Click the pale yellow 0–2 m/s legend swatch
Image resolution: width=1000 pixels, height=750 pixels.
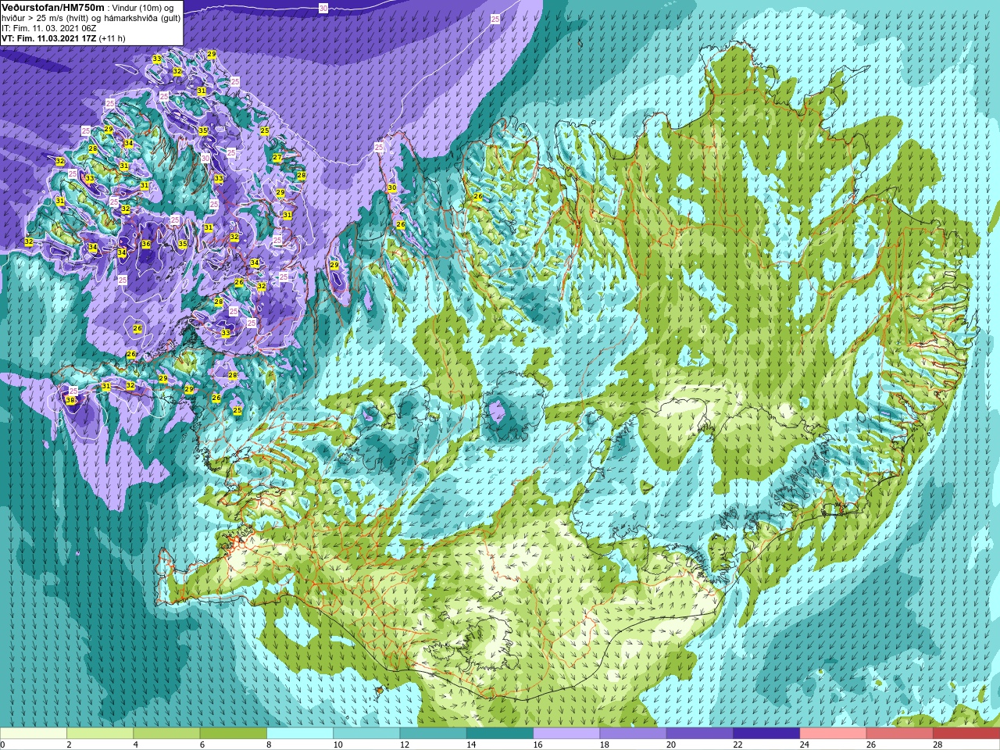click(x=34, y=734)
